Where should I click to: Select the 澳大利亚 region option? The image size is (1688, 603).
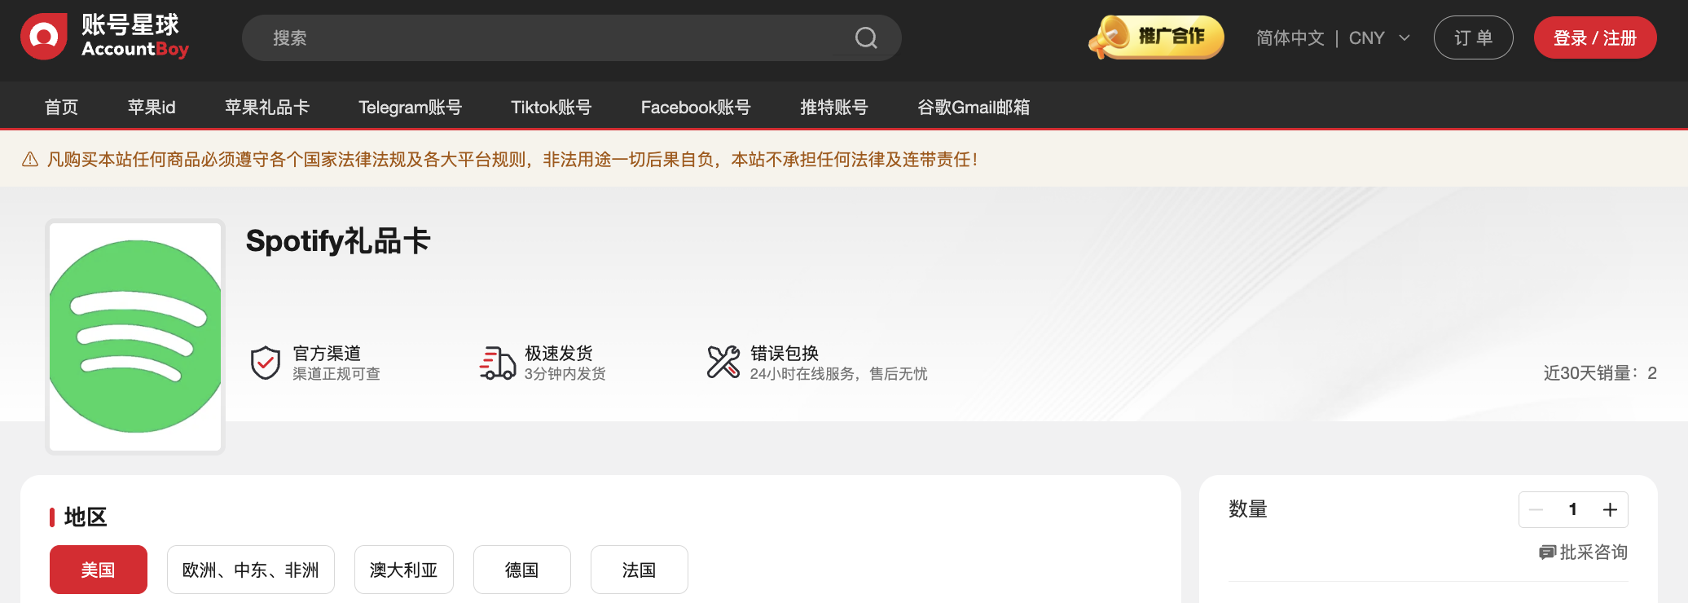click(403, 570)
